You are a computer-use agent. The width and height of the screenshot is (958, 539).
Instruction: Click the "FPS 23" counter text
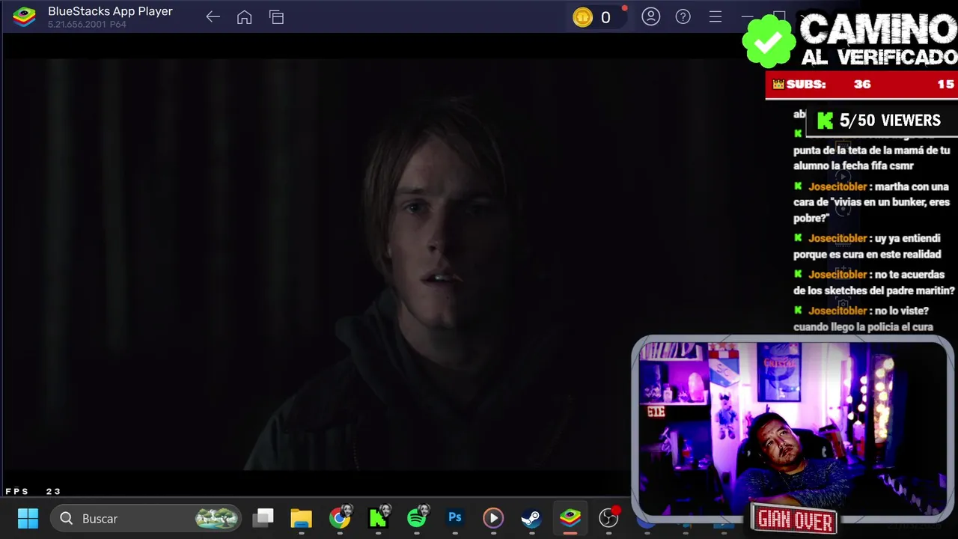33,491
